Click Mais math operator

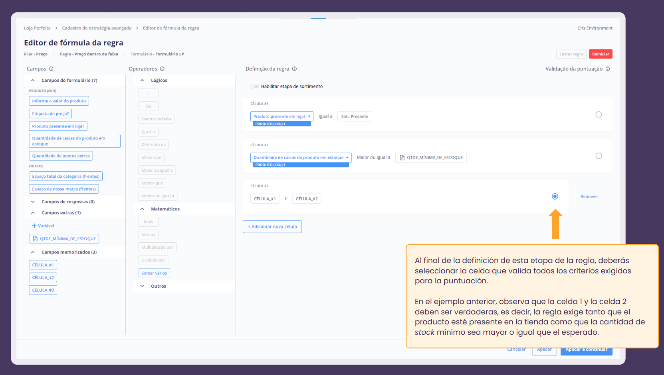pos(148,222)
